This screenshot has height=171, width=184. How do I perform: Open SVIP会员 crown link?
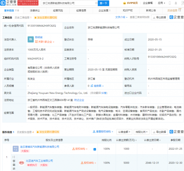(x=131, y=3)
